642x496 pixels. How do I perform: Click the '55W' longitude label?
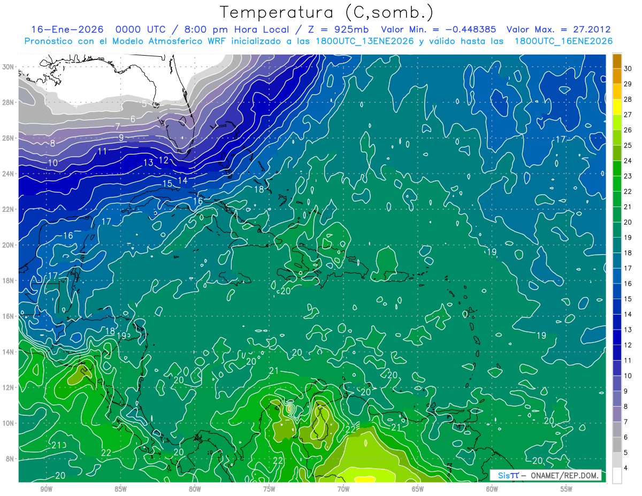coord(567,489)
